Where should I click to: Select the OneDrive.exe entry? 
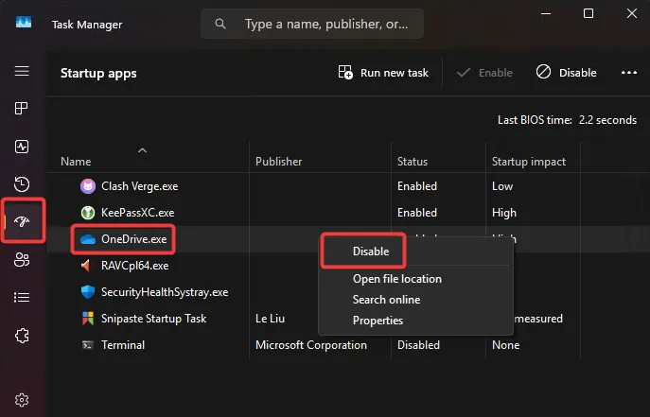pyautogui.click(x=134, y=239)
